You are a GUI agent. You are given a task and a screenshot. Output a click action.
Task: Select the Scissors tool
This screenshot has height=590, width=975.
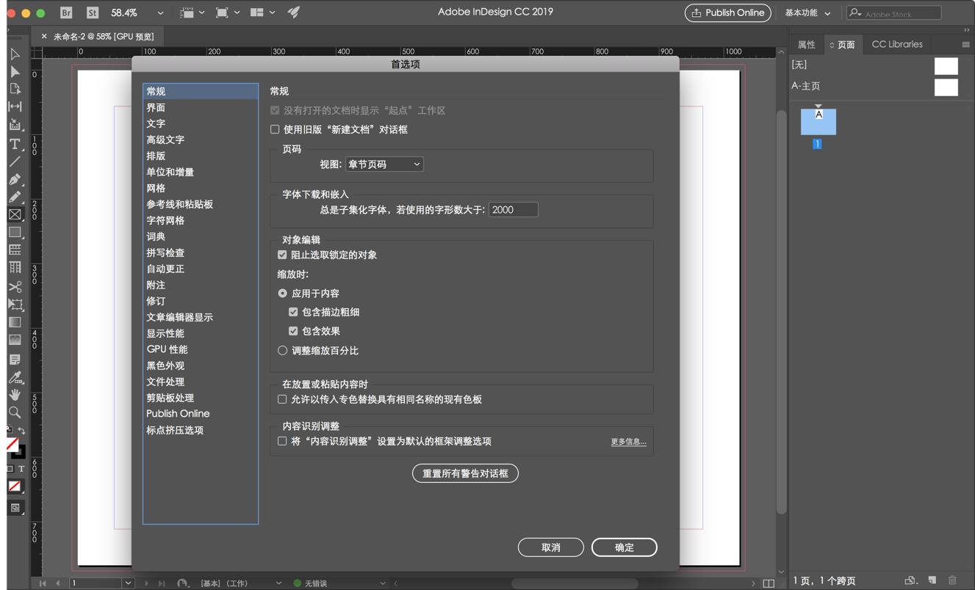[15, 287]
